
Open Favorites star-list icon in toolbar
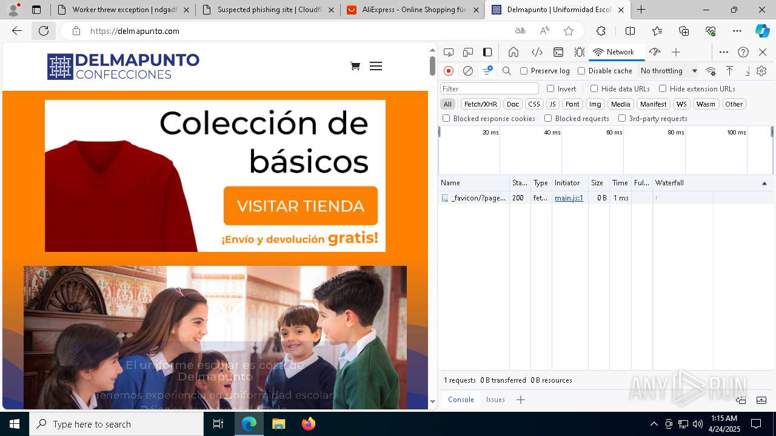pos(657,31)
